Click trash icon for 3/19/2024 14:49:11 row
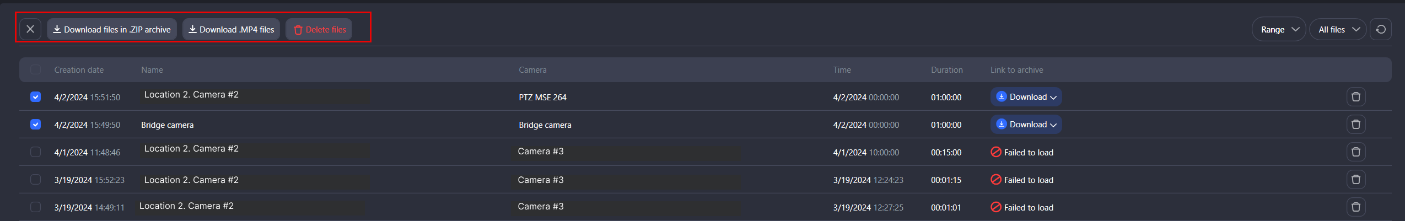 (1356, 207)
